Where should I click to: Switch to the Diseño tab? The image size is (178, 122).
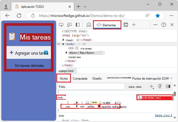click(x=97, y=79)
